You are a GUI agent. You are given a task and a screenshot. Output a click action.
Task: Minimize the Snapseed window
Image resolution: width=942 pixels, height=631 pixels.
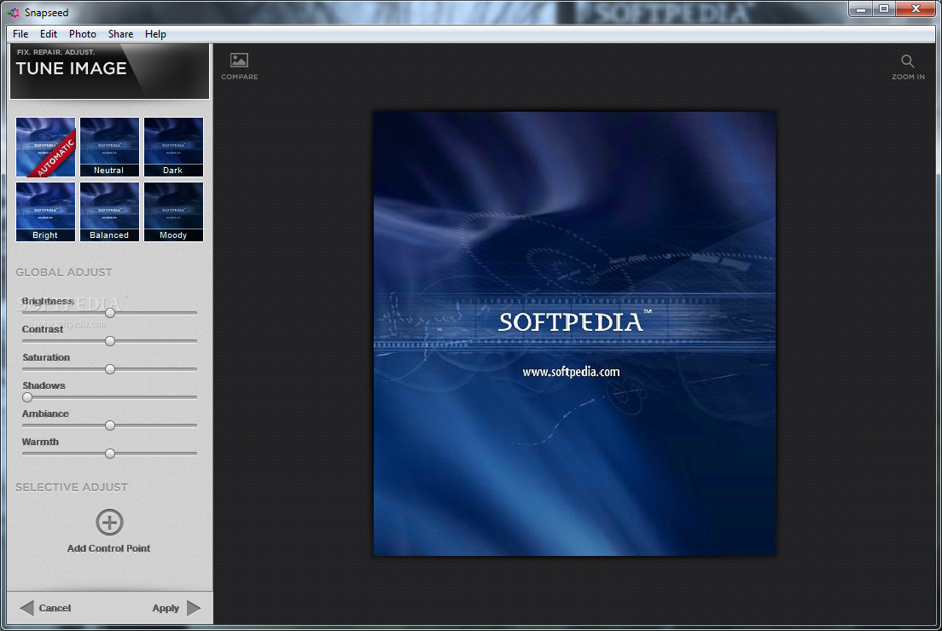861,9
